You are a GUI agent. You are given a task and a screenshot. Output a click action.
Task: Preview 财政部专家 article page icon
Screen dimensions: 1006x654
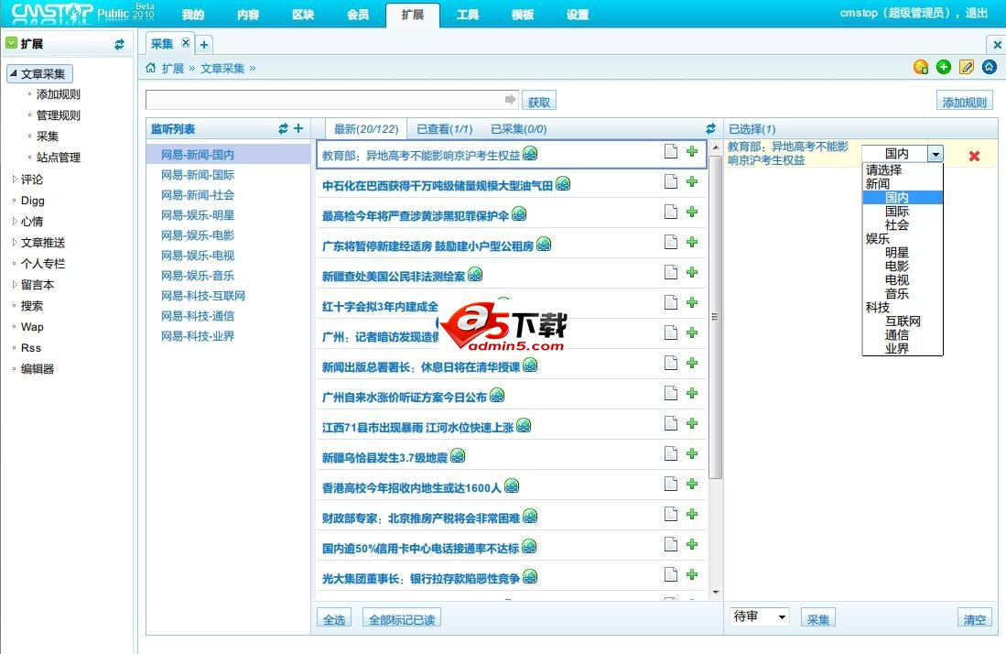[x=670, y=514]
